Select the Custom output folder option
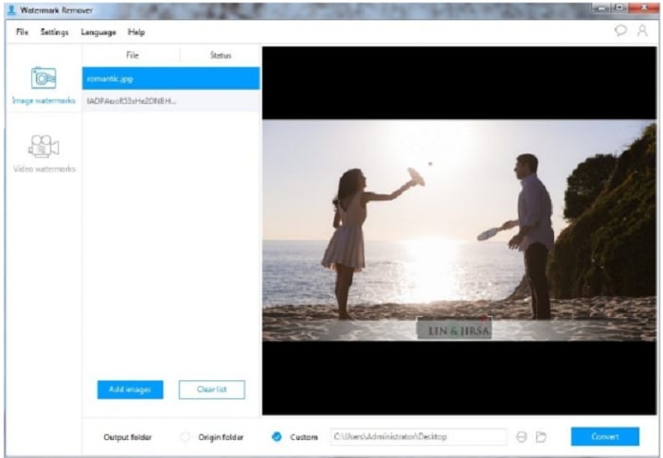663x458 pixels. click(x=277, y=437)
